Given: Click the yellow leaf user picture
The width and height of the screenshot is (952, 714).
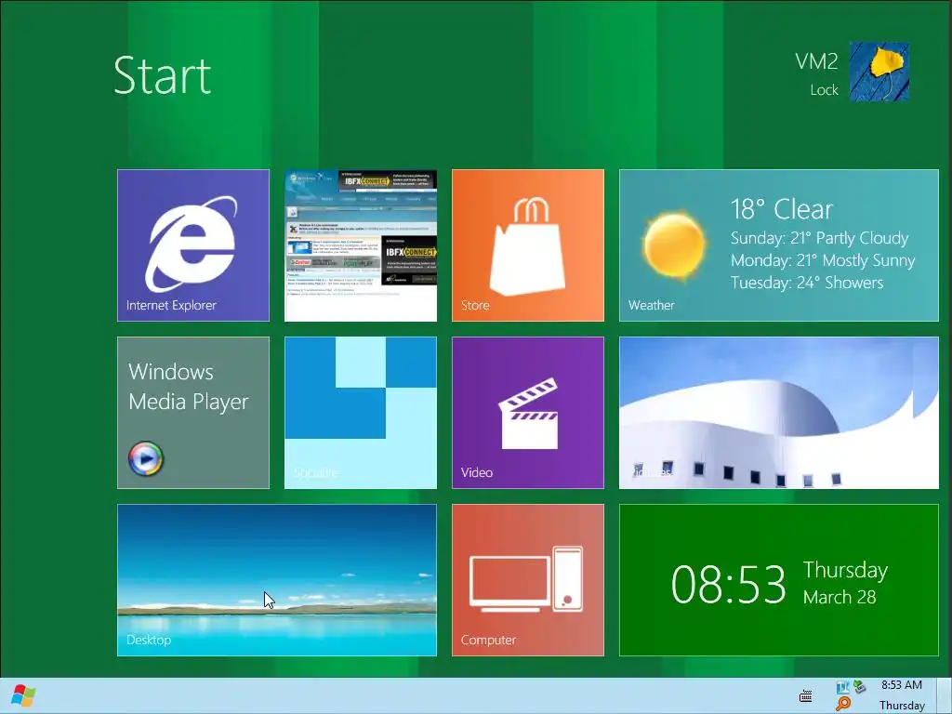Looking at the screenshot, I should pyautogui.click(x=879, y=72).
